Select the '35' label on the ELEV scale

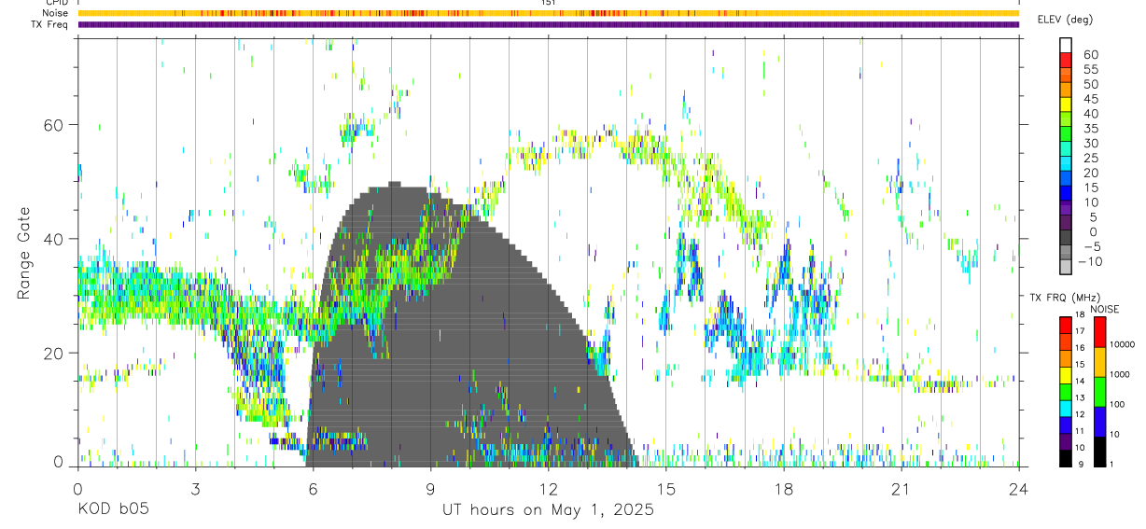point(1090,129)
